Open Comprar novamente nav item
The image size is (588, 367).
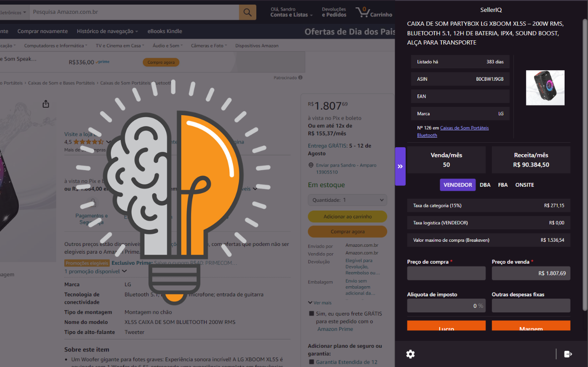click(x=43, y=31)
